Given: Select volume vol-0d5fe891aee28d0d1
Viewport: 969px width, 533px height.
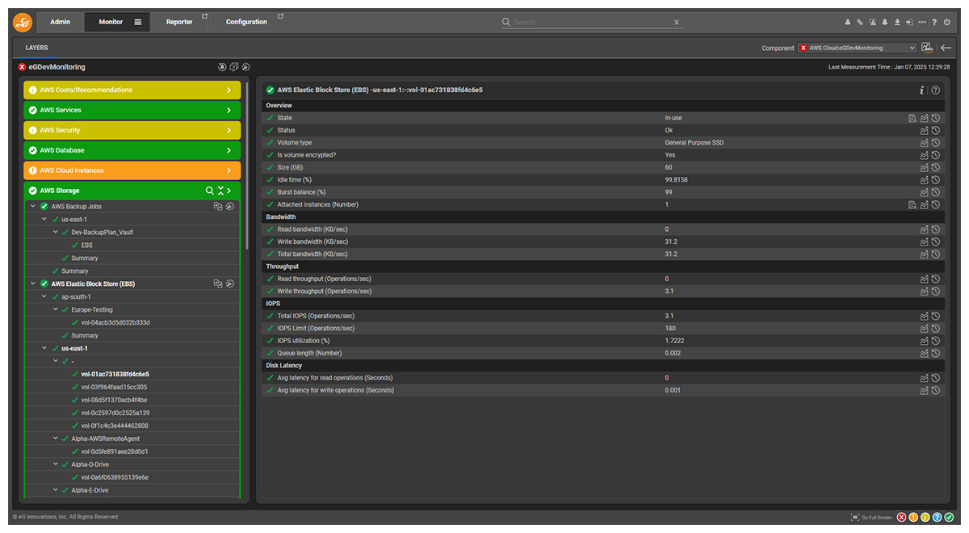Looking at the screenshot, I should 115,451.
